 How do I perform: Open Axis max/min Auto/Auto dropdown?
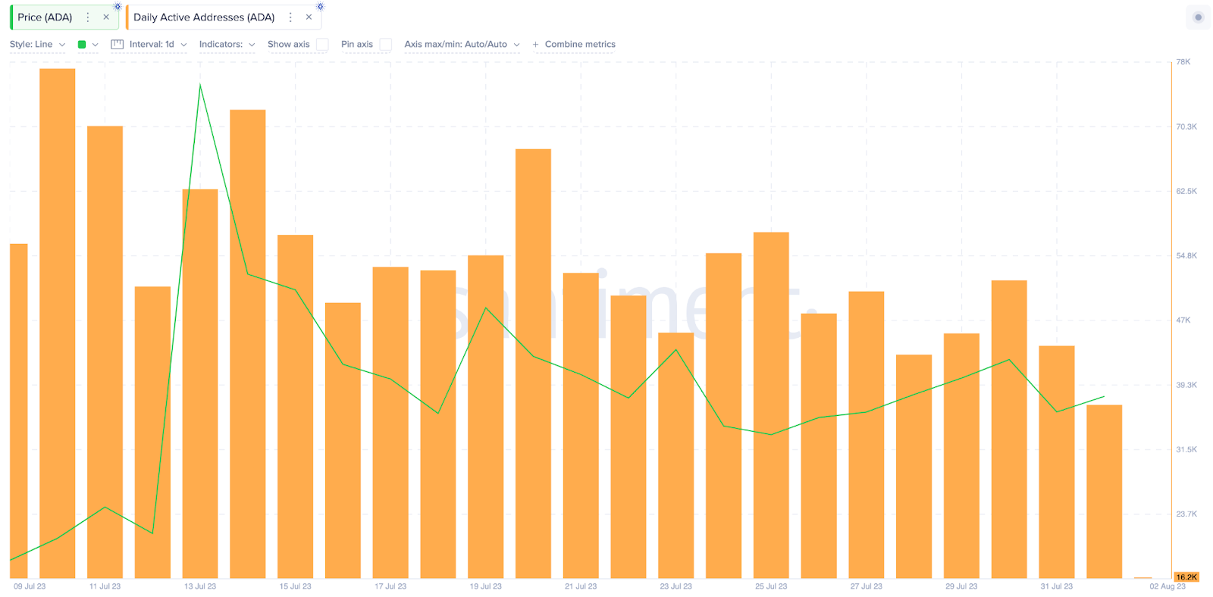tap(462, 45)
